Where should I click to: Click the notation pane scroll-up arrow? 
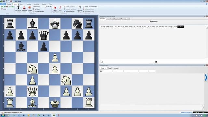click(207, 26)
